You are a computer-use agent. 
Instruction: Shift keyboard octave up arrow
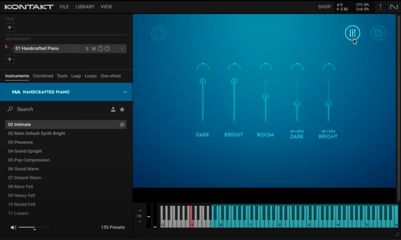click(140, 210)
